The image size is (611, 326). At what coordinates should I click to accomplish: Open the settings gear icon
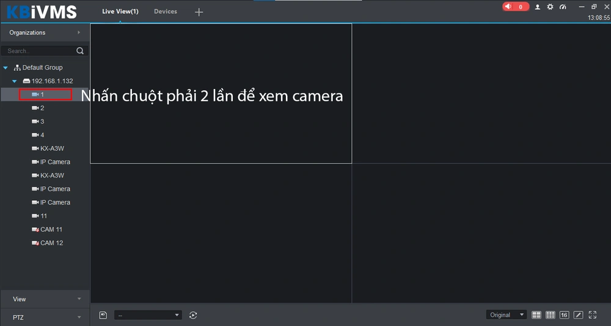[x=550, y=7]
